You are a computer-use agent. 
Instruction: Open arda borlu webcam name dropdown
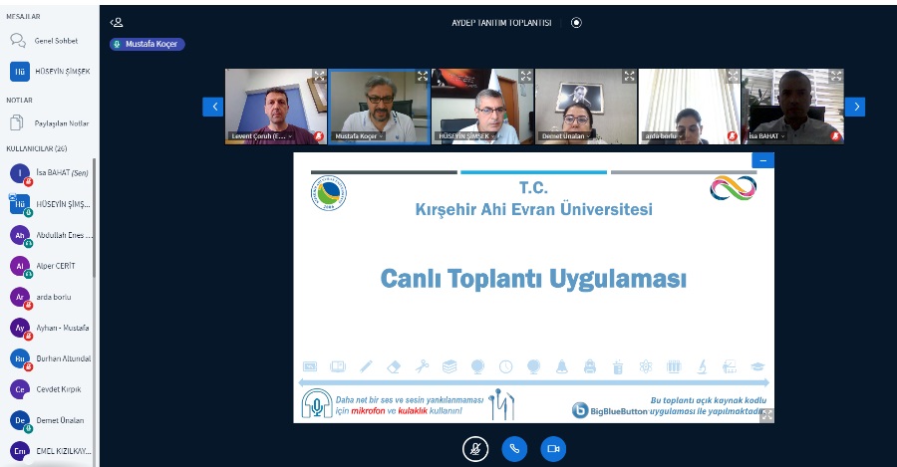(x=664, y=136)
